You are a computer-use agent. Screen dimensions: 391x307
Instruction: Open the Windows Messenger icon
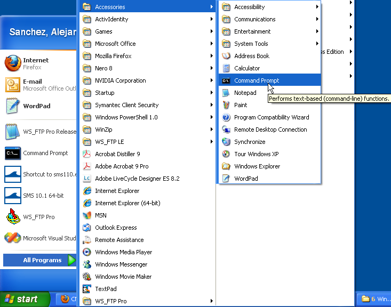tap(87, 264)
